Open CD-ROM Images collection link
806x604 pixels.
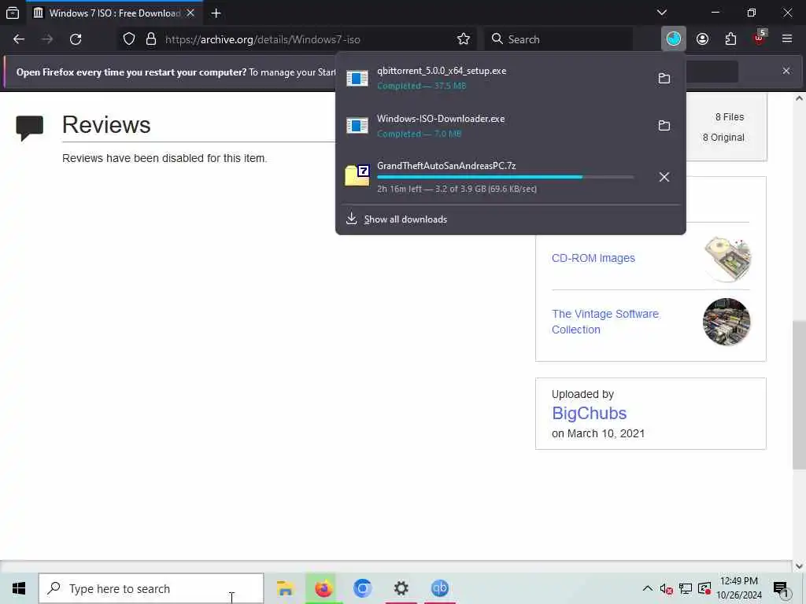click(x=593, y=258)
